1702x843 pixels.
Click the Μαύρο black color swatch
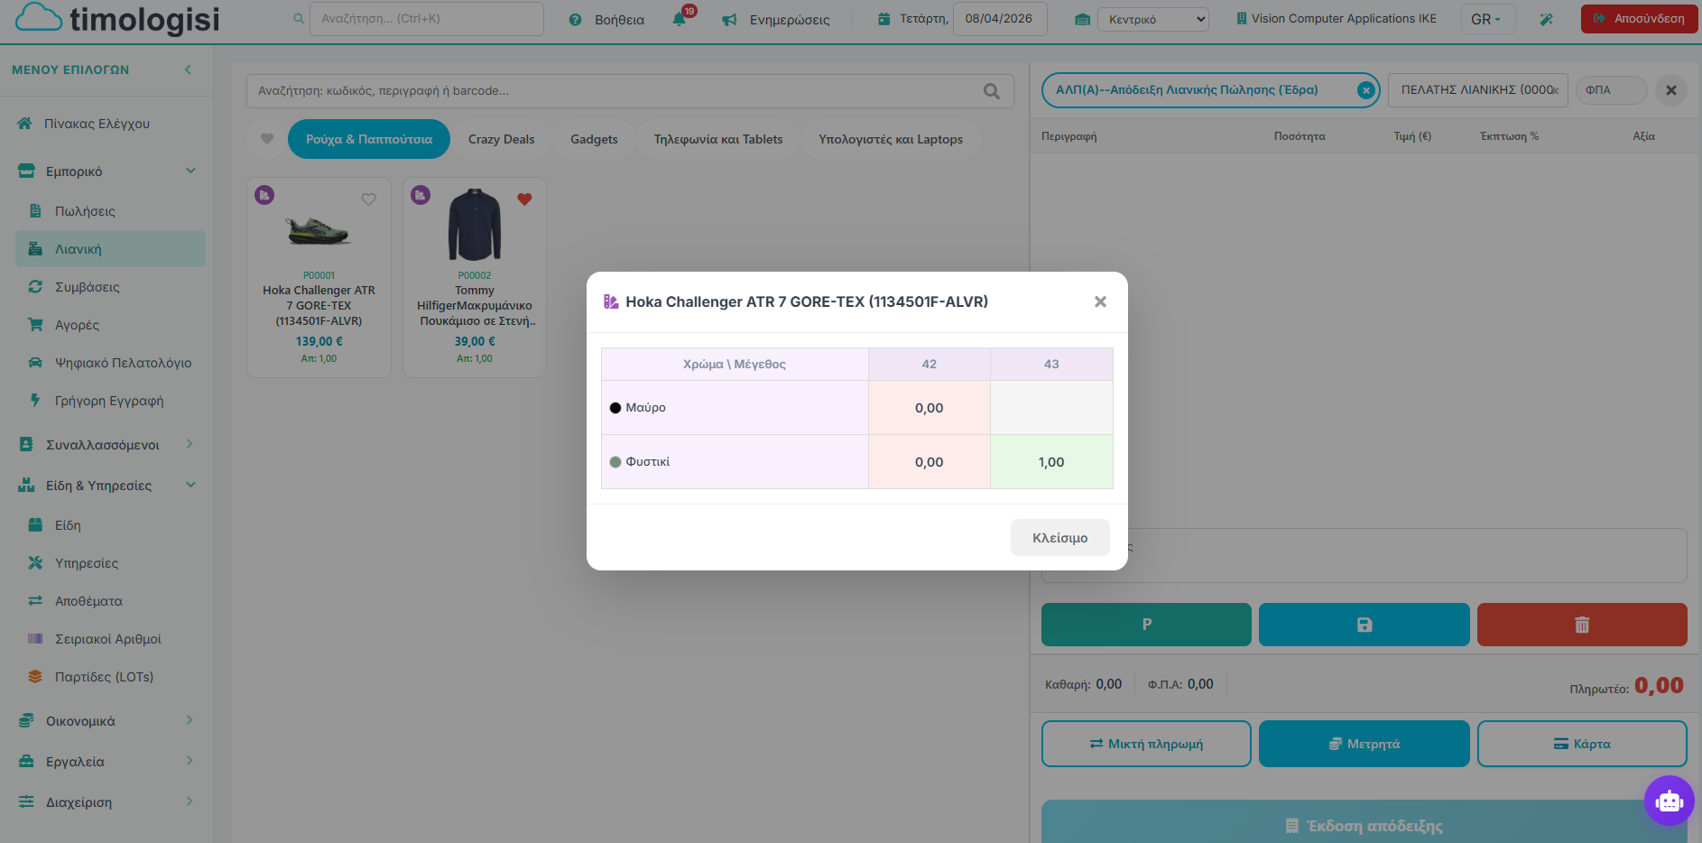[x=615, y=408]
